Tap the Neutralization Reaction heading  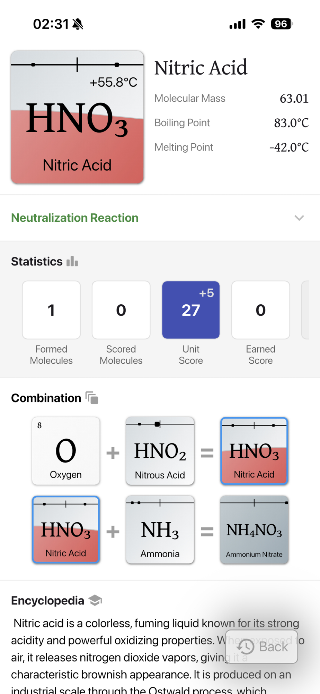click(x=75, y=218)
